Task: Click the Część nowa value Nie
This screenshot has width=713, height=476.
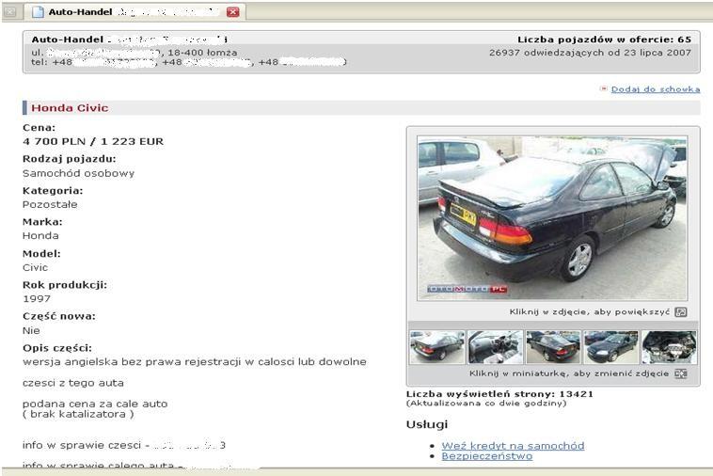Action: click(31, 330)
